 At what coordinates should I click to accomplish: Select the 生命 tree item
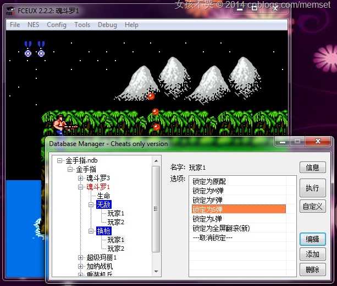(x=103, y=196)
